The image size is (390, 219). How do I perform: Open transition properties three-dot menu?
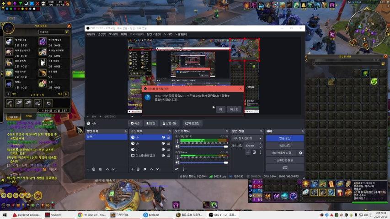(x=260, y=152)
